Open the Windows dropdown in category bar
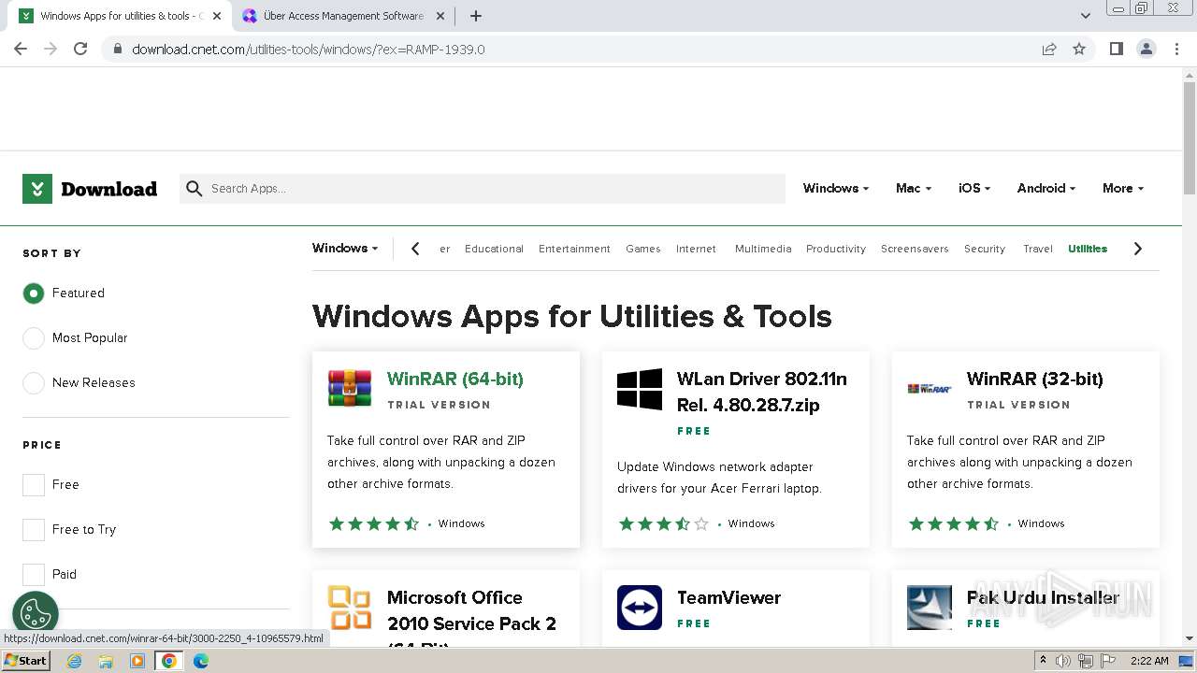Screen dimensions: 1197x673 click(345, 248)
